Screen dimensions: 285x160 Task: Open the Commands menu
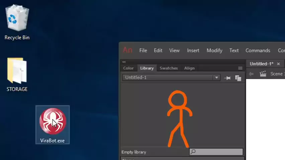258,50
